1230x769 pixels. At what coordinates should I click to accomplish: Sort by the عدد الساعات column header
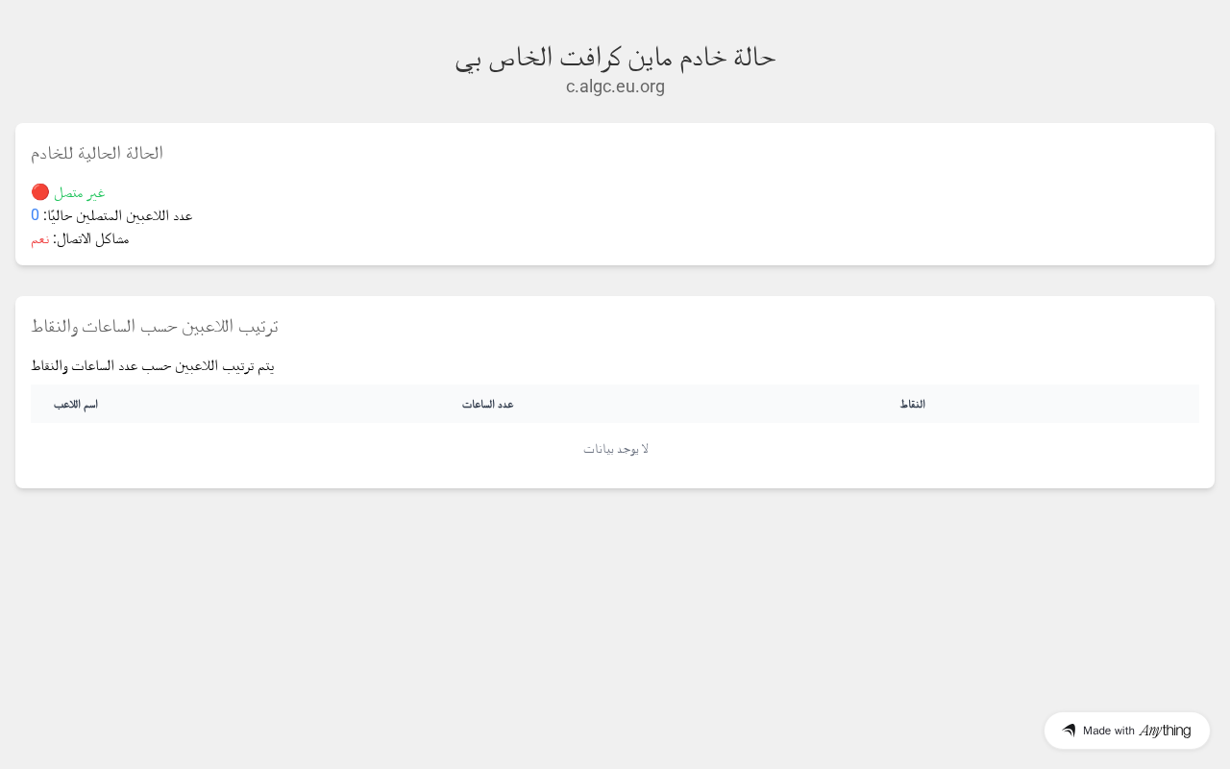pyautogui.click(x=487, y=405)
